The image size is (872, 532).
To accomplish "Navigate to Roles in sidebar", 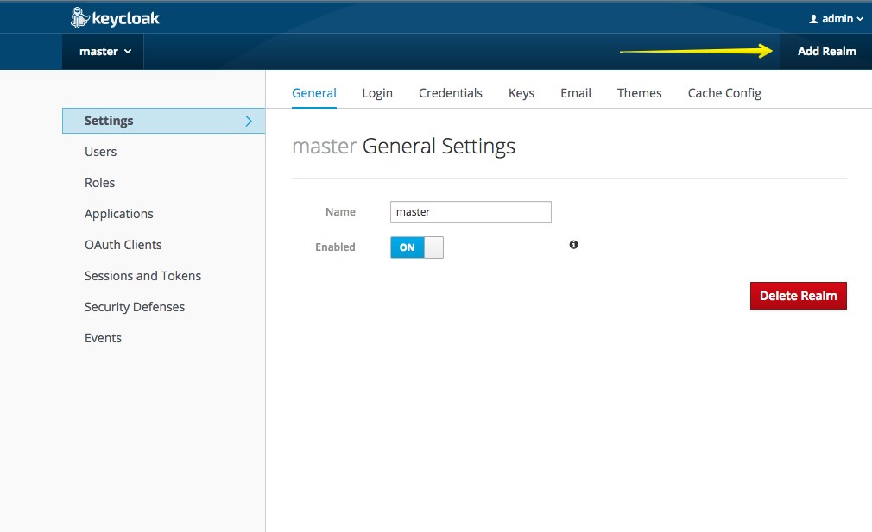I will pos(100,183).
